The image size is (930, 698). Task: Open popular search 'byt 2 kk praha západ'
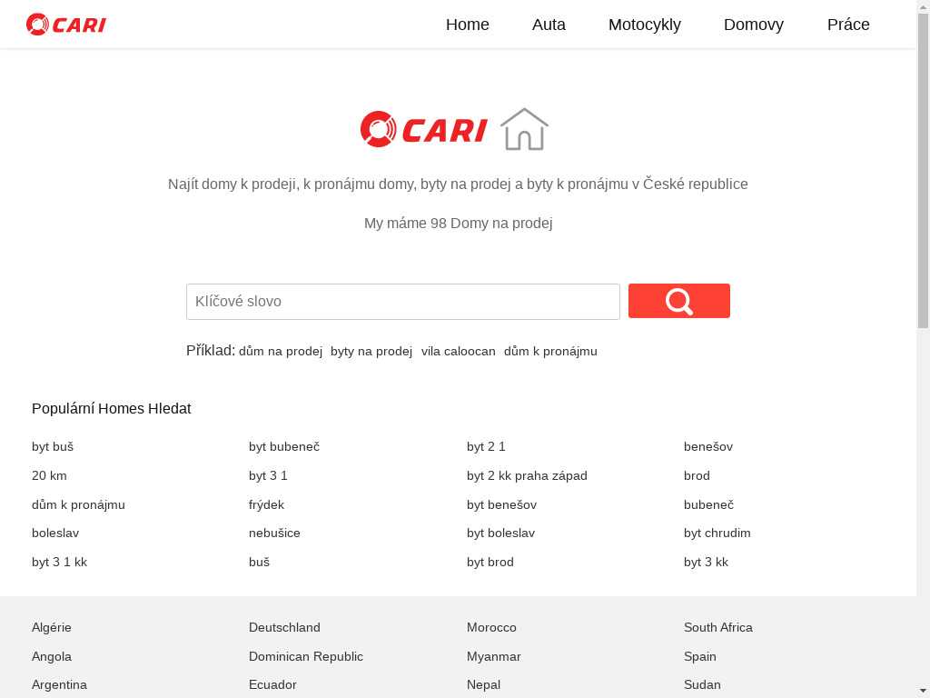[527, 475]
